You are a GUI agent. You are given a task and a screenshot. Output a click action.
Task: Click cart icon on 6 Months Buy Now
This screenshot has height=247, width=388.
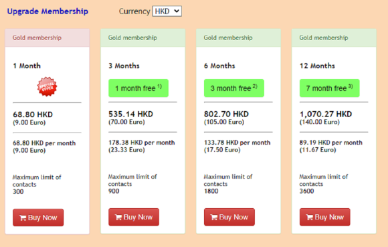214,218
